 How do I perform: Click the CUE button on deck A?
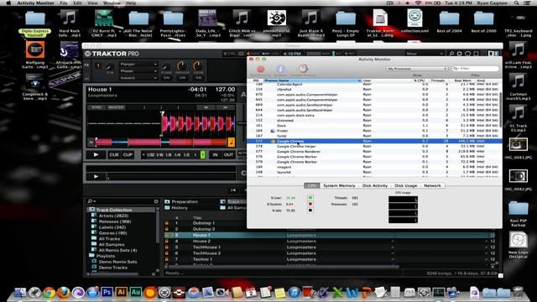[114, 154]
